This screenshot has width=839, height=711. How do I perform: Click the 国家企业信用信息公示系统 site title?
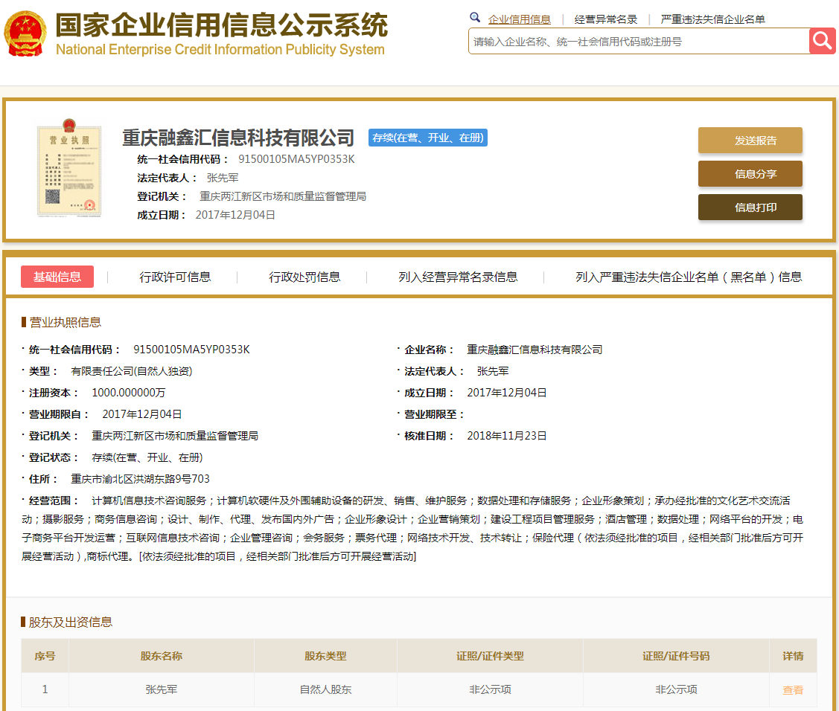pyautogui.click(x=222, y=26)
